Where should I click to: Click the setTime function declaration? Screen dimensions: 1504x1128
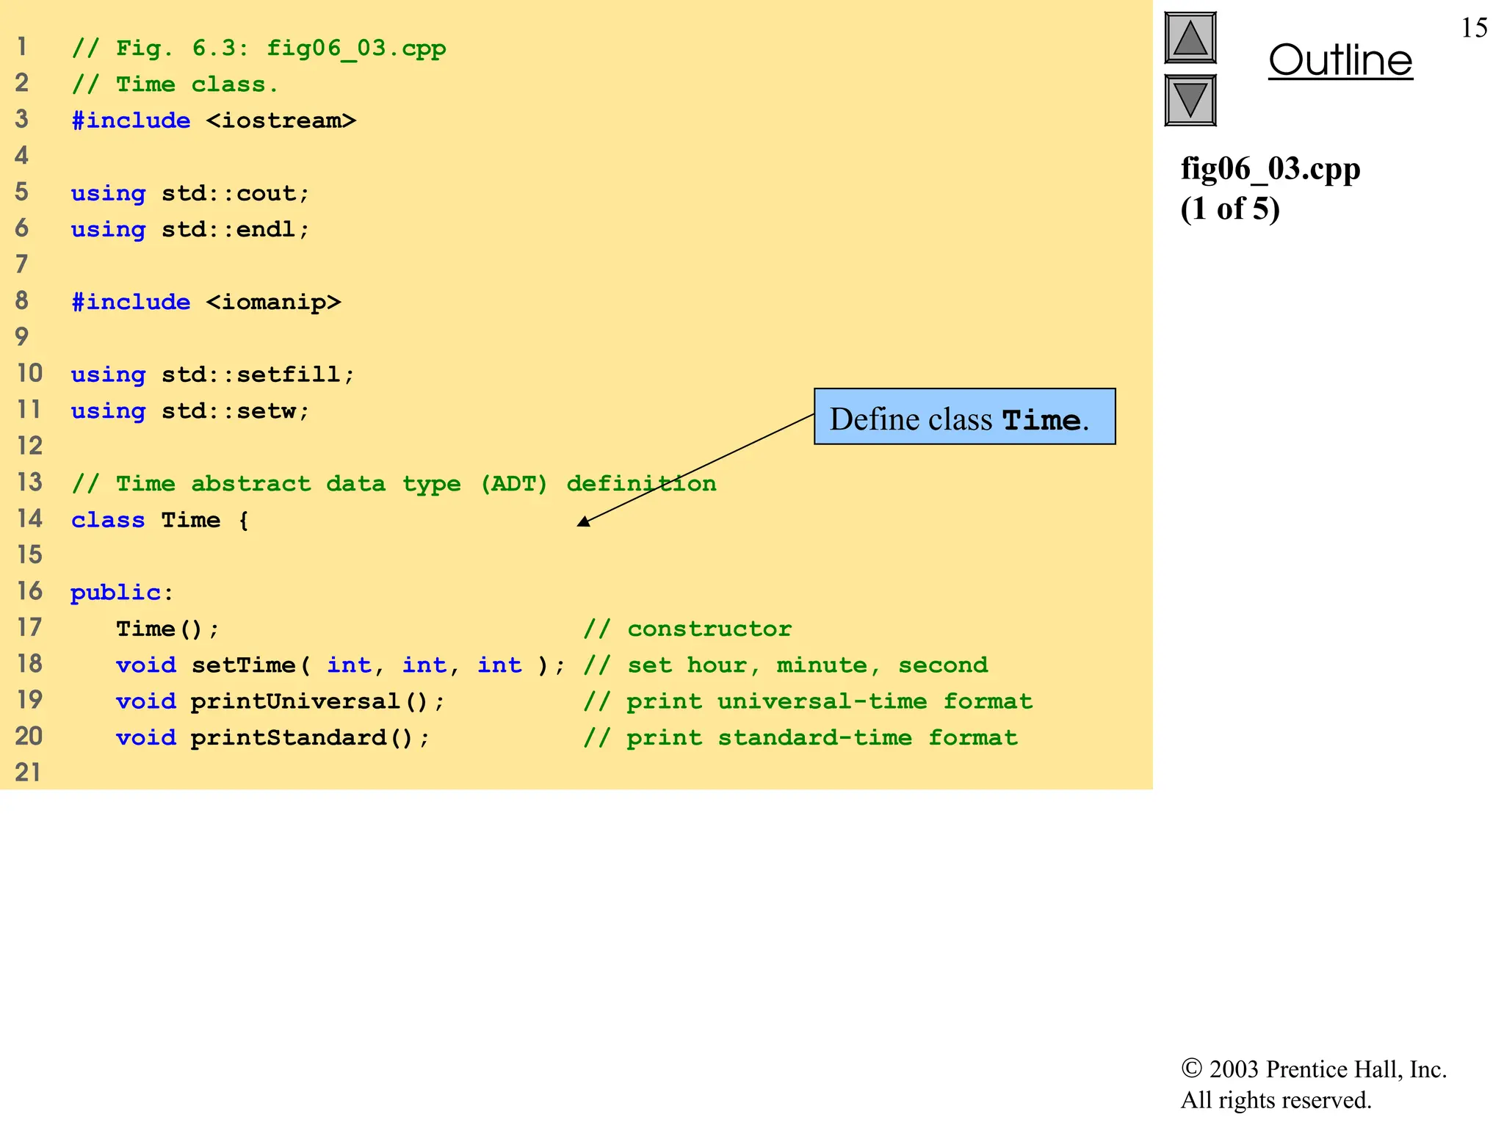point(340,665)
